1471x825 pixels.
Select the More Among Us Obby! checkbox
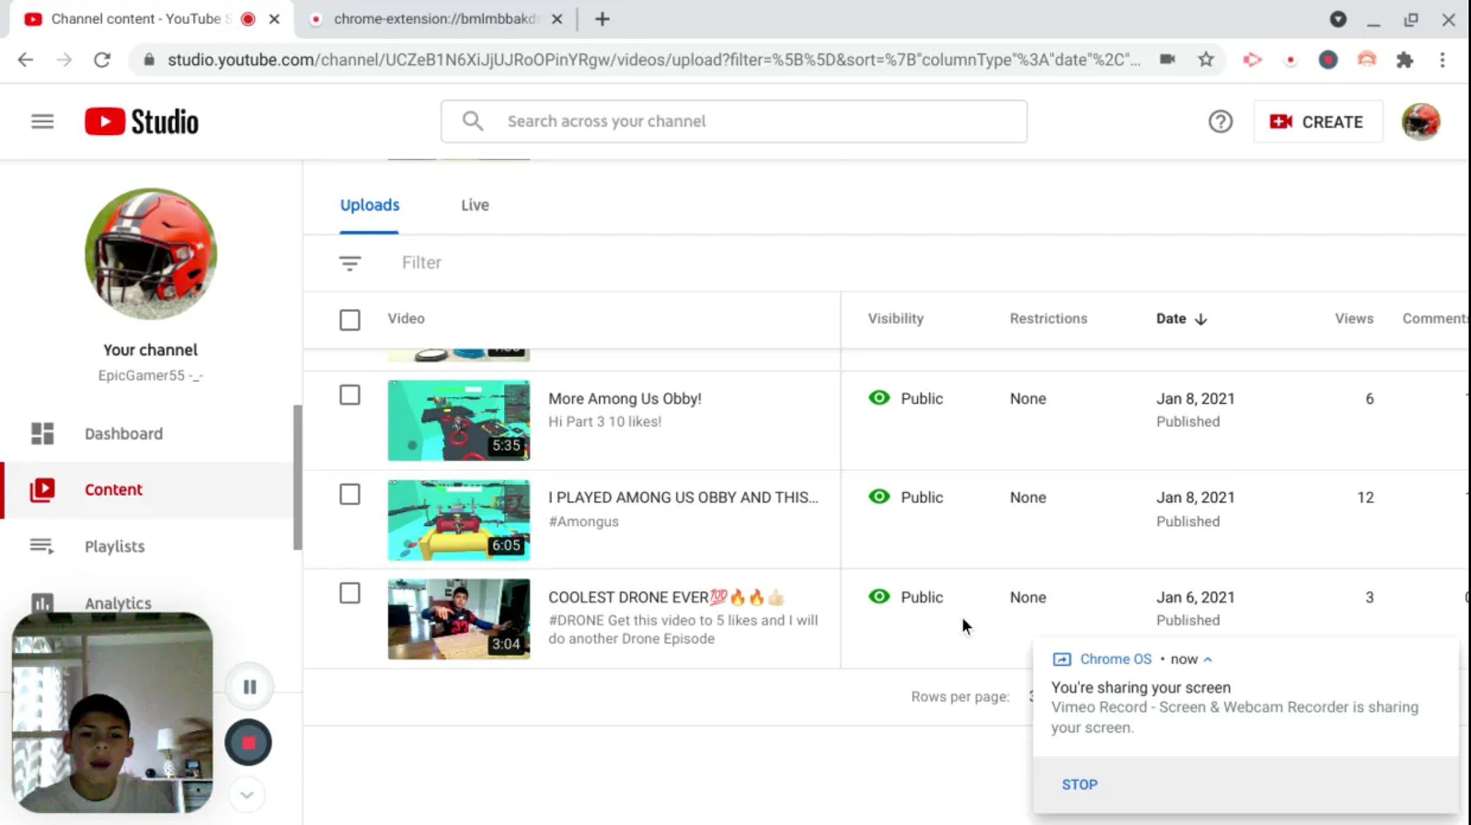[x=349, y=395]
